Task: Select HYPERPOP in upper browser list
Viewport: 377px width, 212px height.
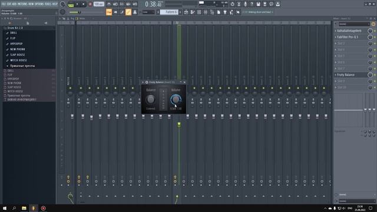Action: [16, 44]
